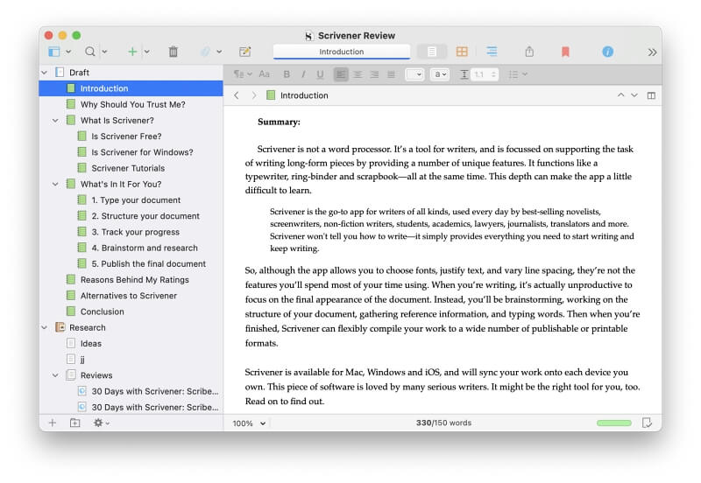701x483 pixels.
Task: Collapse What's In It For You? group
Action: tap(55, 184)
